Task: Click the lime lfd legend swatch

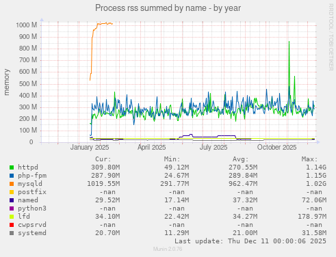Action: [12, 217]
